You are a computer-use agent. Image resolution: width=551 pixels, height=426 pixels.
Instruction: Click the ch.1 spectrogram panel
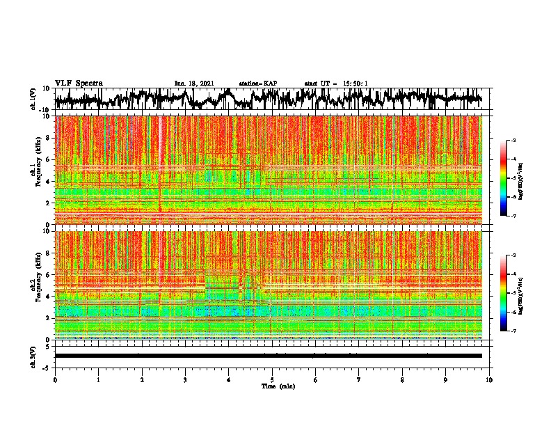tap(272, 170)
